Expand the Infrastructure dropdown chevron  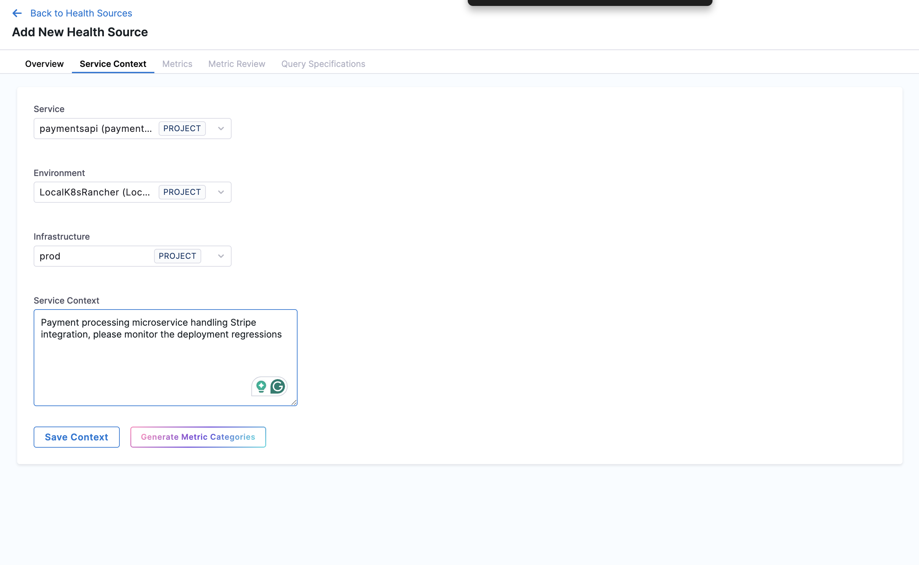[x=221, y=256]
